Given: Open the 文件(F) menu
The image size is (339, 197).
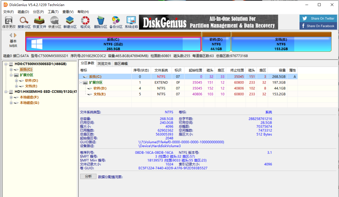Looking at the screenshot, I should click(x=9, y=12).
